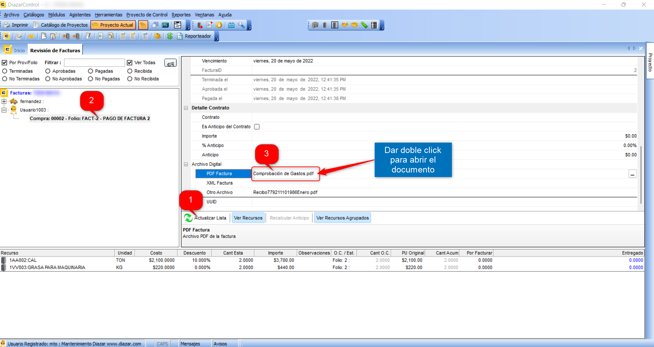This screenshot has height=347, width=654.
Task: Switch to the Inicio tab
Action: [x=19, y=51]
